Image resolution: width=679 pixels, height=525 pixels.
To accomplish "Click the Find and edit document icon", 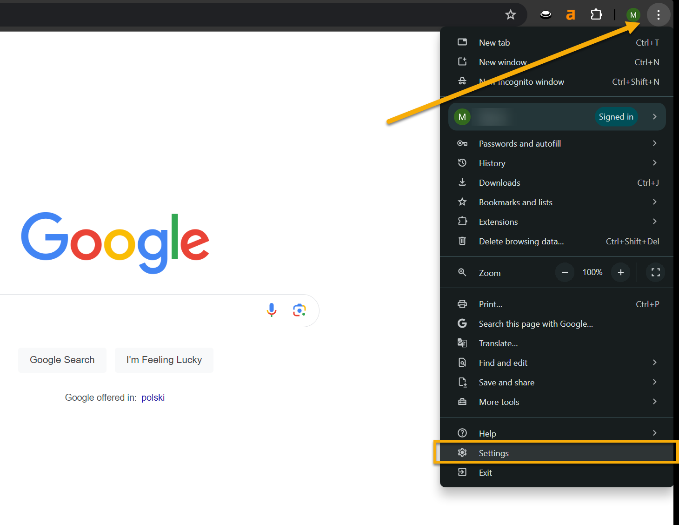I will tap(462, 362).
